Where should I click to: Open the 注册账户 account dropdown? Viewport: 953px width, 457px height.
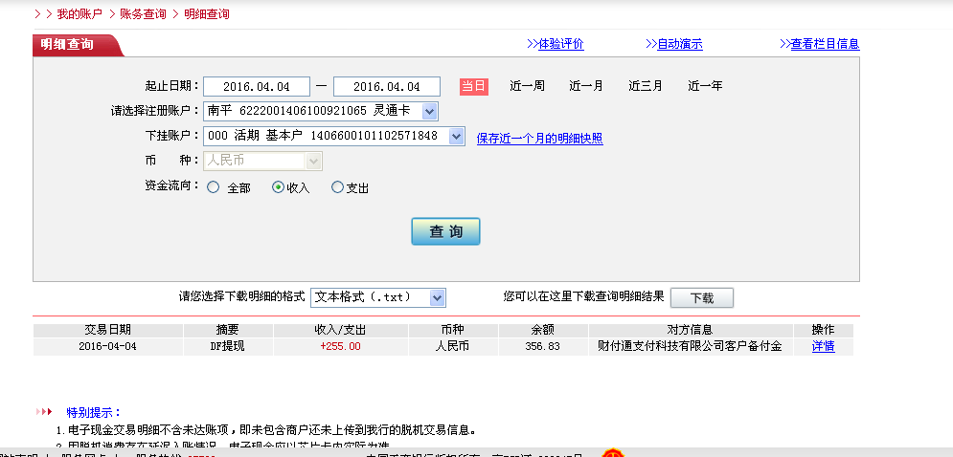430,112
